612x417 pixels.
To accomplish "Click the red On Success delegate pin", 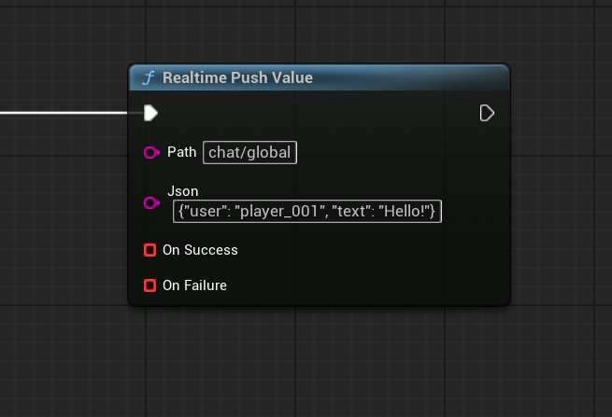I will (149, 250).
